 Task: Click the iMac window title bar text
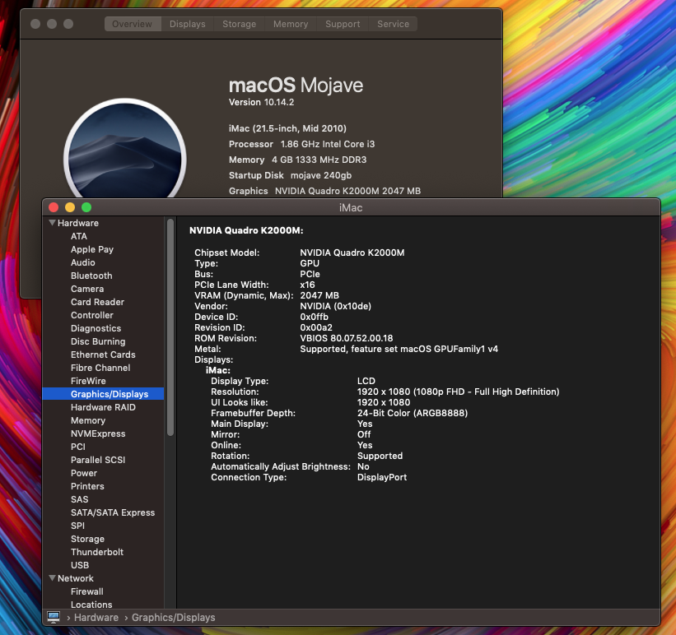(x=351, y=207)
